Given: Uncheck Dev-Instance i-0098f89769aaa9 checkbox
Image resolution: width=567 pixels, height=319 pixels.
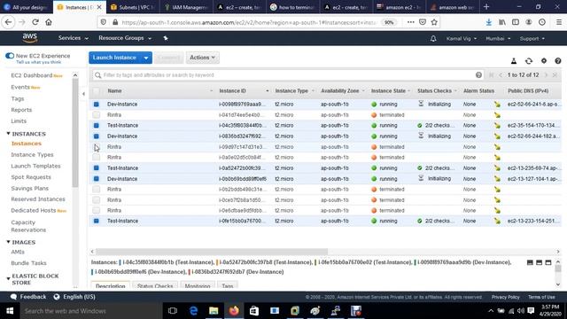Looking at the screenshot, I should pos(97,105).
